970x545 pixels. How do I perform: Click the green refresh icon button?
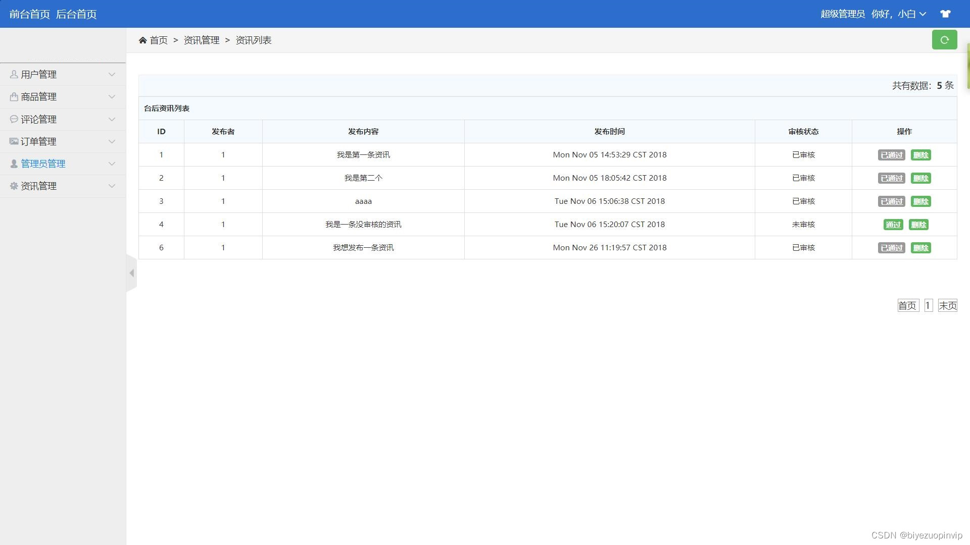tap(944, 40)
